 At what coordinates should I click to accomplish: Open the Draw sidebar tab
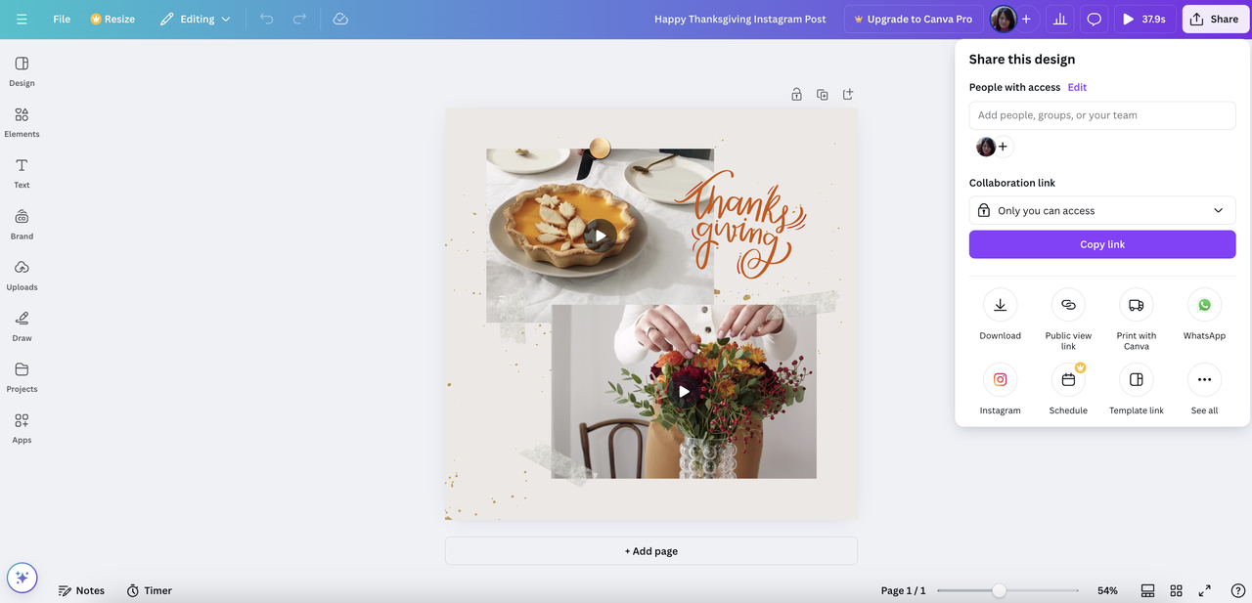[x=22, y=325]
